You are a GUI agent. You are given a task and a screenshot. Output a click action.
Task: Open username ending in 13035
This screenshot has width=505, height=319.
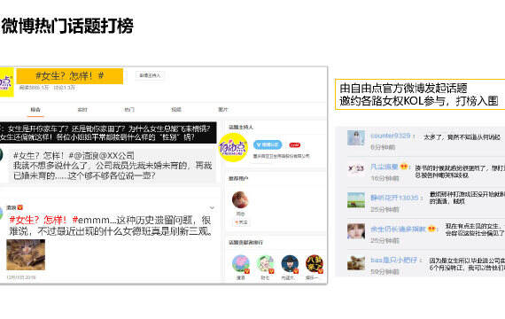[x=394, y=198]
